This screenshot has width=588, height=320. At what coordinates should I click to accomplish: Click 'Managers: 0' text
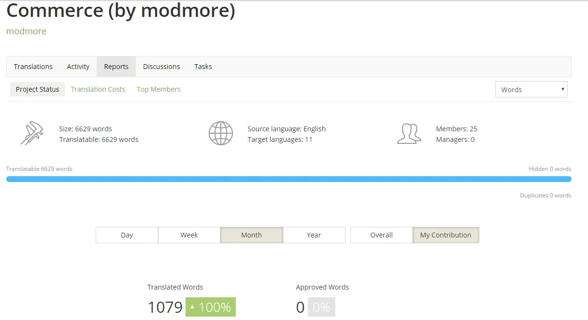456,139
